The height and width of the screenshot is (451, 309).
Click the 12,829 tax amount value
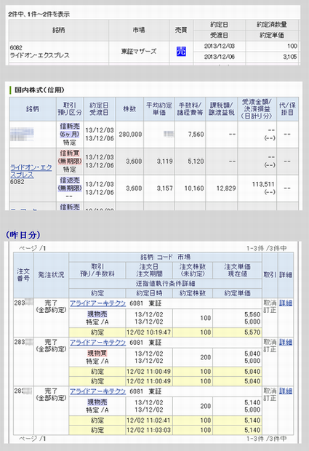[226, 188]
